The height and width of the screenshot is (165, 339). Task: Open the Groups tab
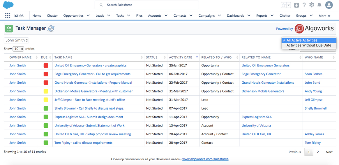tap(301, 15)
